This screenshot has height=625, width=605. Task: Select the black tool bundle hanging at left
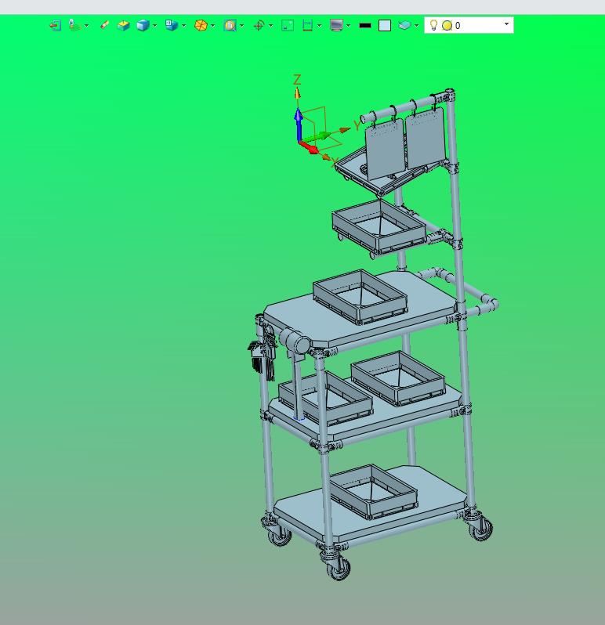(x=262, y=358)
